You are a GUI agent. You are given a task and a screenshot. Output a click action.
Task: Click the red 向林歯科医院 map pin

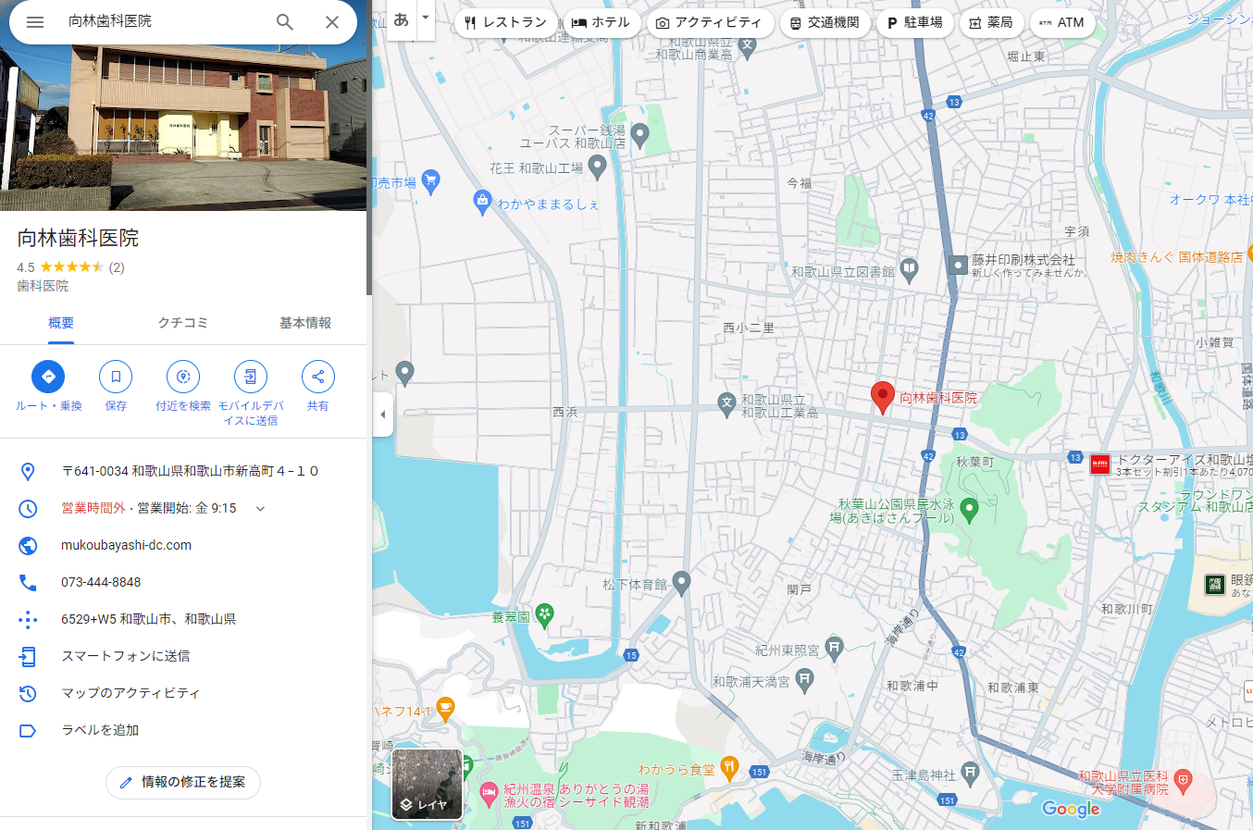(x=883, y=397)
